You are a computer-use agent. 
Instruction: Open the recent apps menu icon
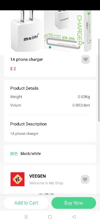click(26, 217)
